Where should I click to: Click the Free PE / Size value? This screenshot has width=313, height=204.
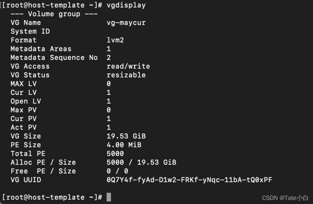tap(117, 171)
